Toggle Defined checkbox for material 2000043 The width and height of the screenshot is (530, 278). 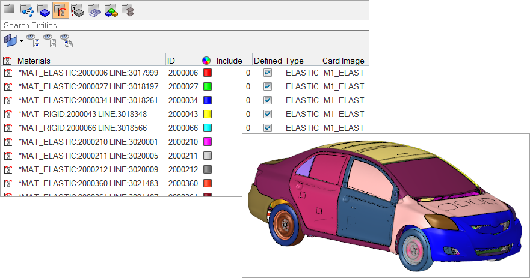point(268,114)
